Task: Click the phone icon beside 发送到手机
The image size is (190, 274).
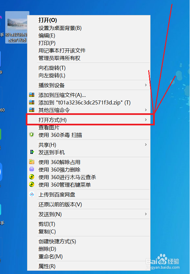Action: click(32, 152)
